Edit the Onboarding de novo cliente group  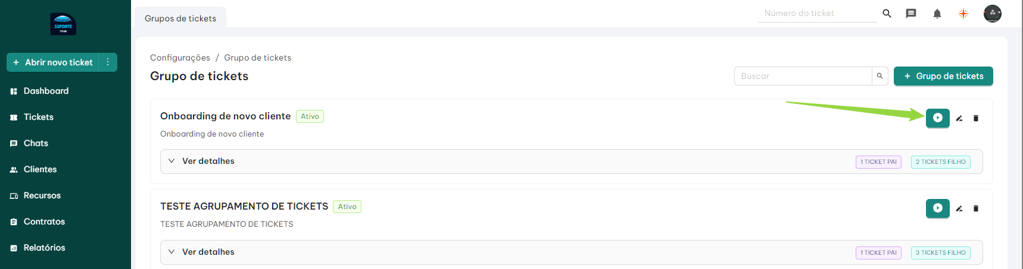click(959, 118)
